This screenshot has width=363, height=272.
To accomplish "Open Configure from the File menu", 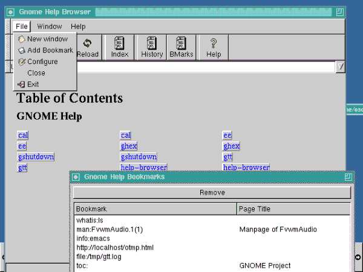I will pyautogui.click(x=42, y=62).
